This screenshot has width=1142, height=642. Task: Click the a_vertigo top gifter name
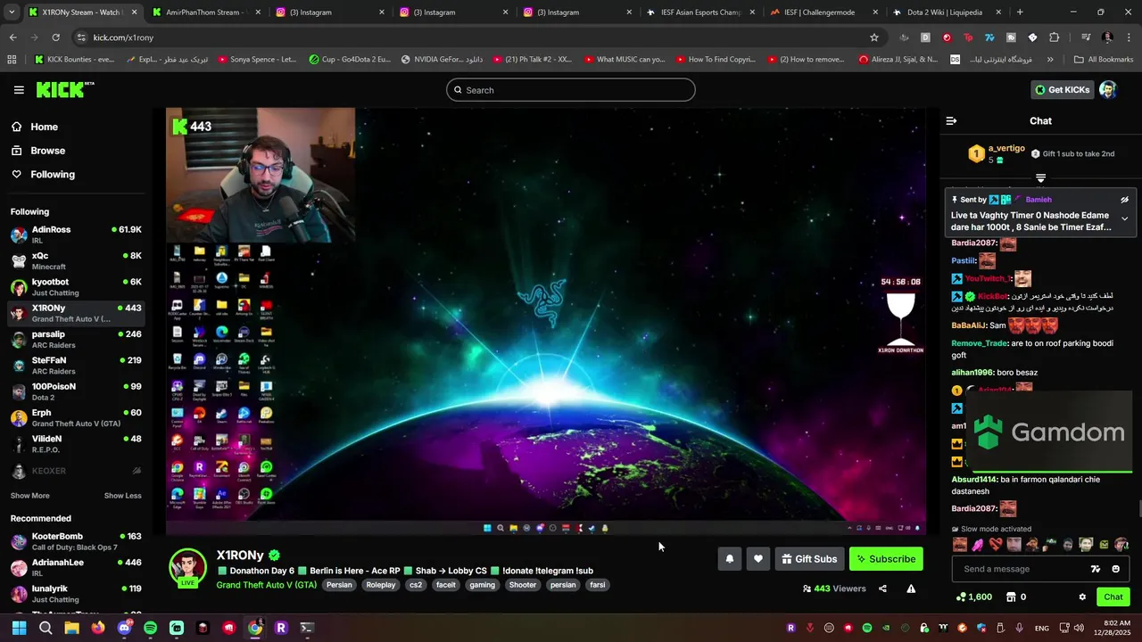pyautogui.click(x=1006, y=148)
